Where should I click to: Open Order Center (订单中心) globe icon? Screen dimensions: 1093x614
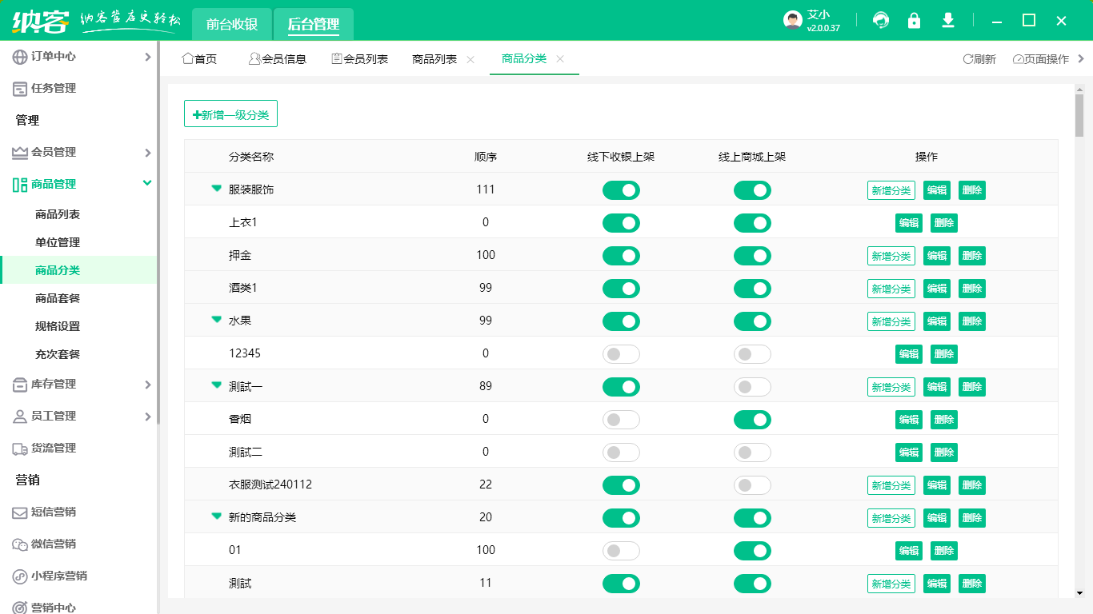tap(20, 57)
